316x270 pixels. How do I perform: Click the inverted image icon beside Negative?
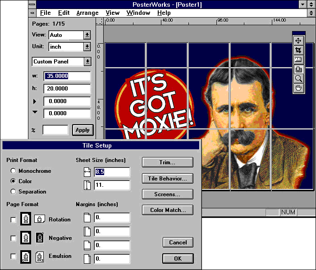tap(40, 238)
